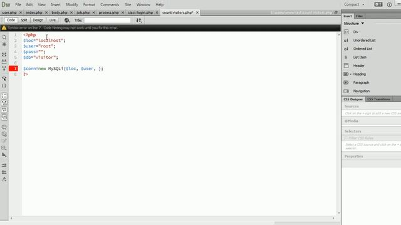Open the Site menu
The image size is (401, 225).
(128, 4)
